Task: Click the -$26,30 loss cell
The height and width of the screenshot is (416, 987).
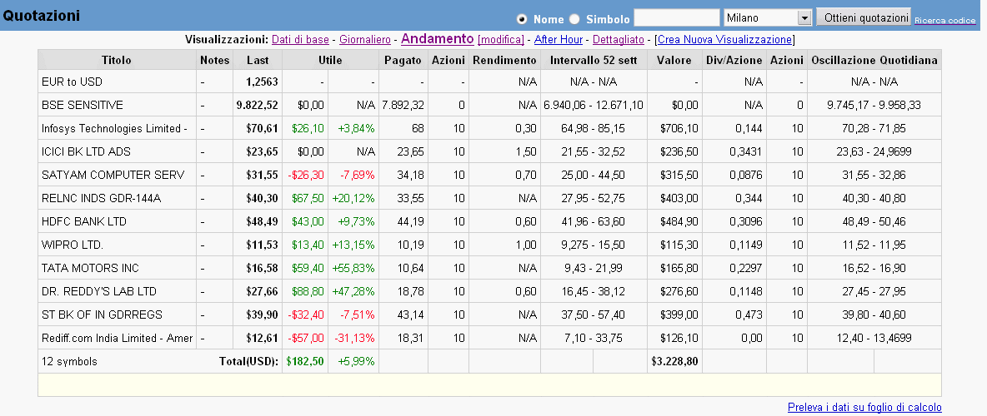Action: pos(307,175)
